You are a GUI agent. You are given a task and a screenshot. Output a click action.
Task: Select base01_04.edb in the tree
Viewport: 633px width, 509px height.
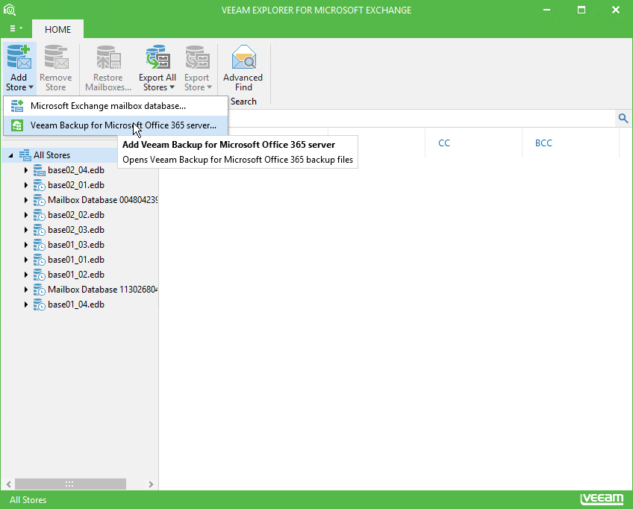[76, 305]
